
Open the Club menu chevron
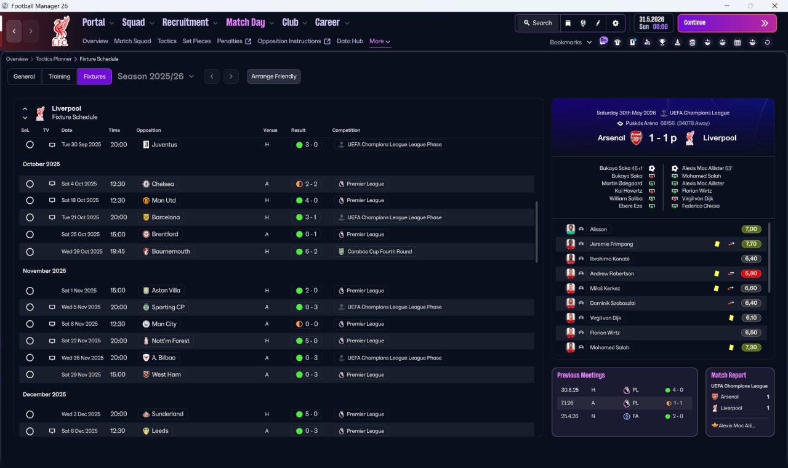pos(304,23)
